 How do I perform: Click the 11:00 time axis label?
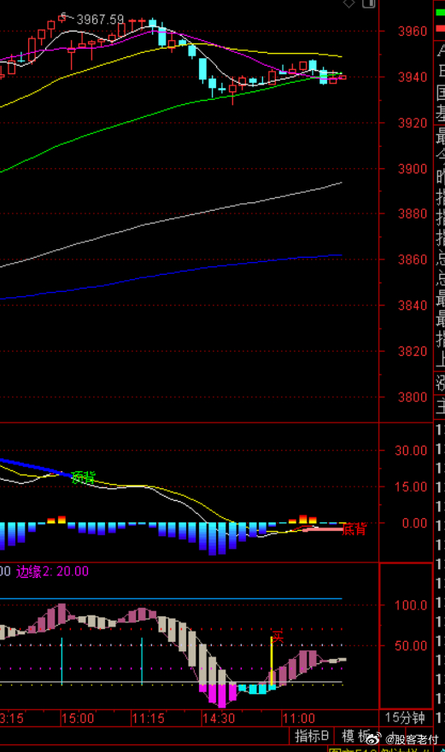tap(299, 719)
